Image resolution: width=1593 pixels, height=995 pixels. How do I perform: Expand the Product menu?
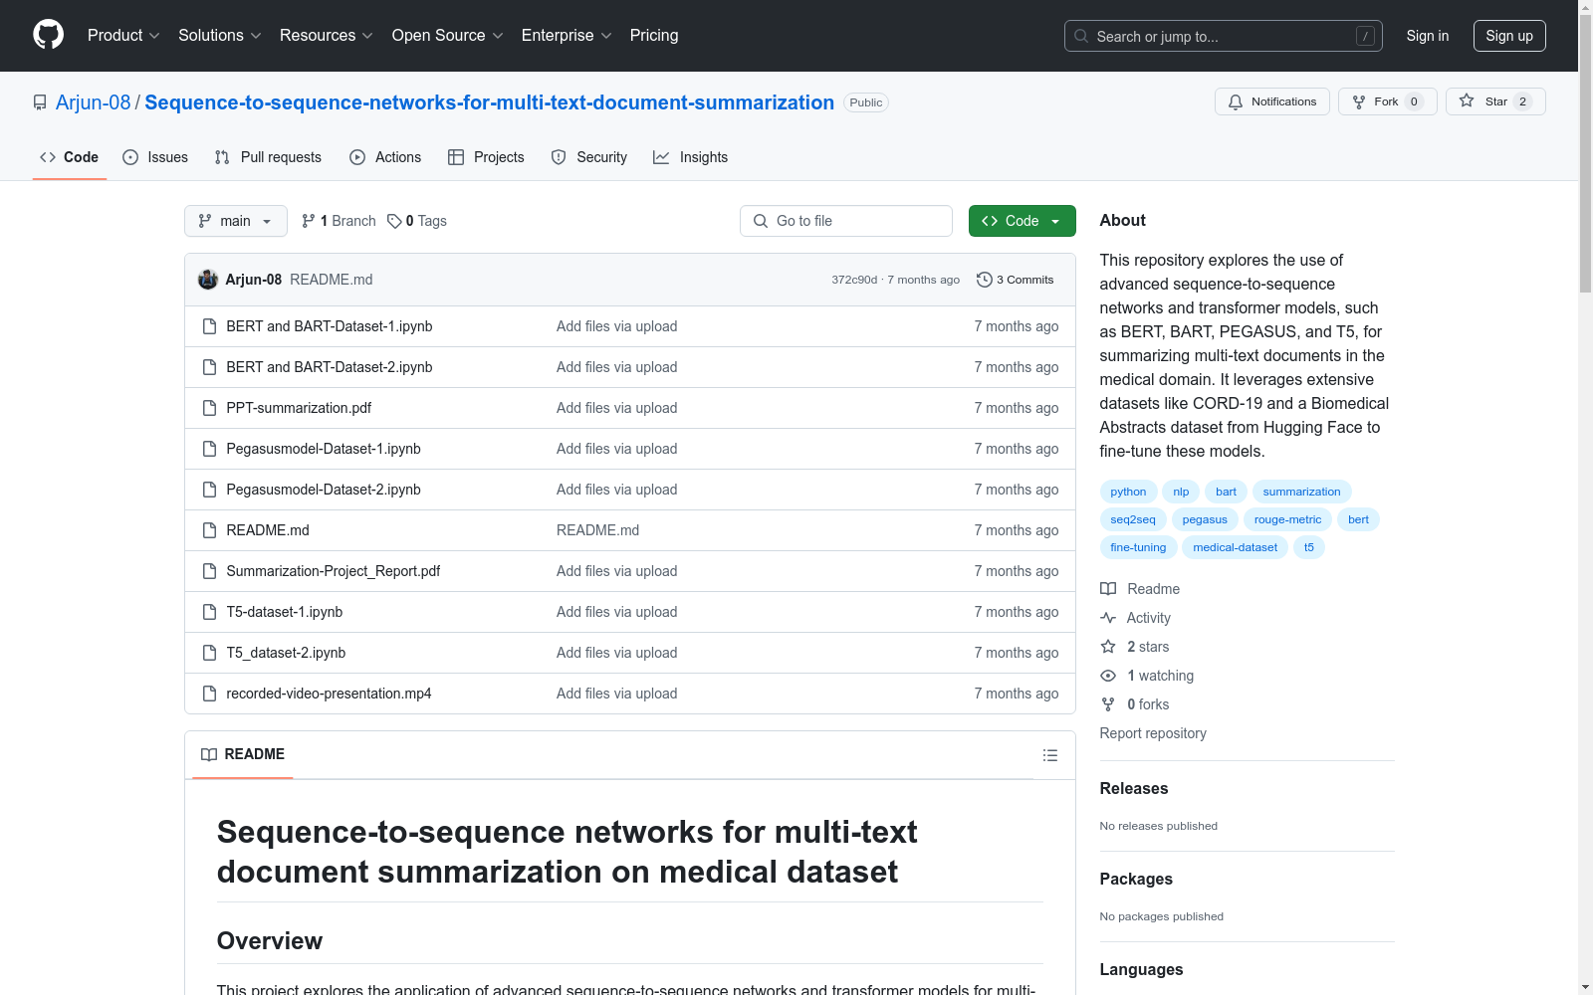(123, 36)
